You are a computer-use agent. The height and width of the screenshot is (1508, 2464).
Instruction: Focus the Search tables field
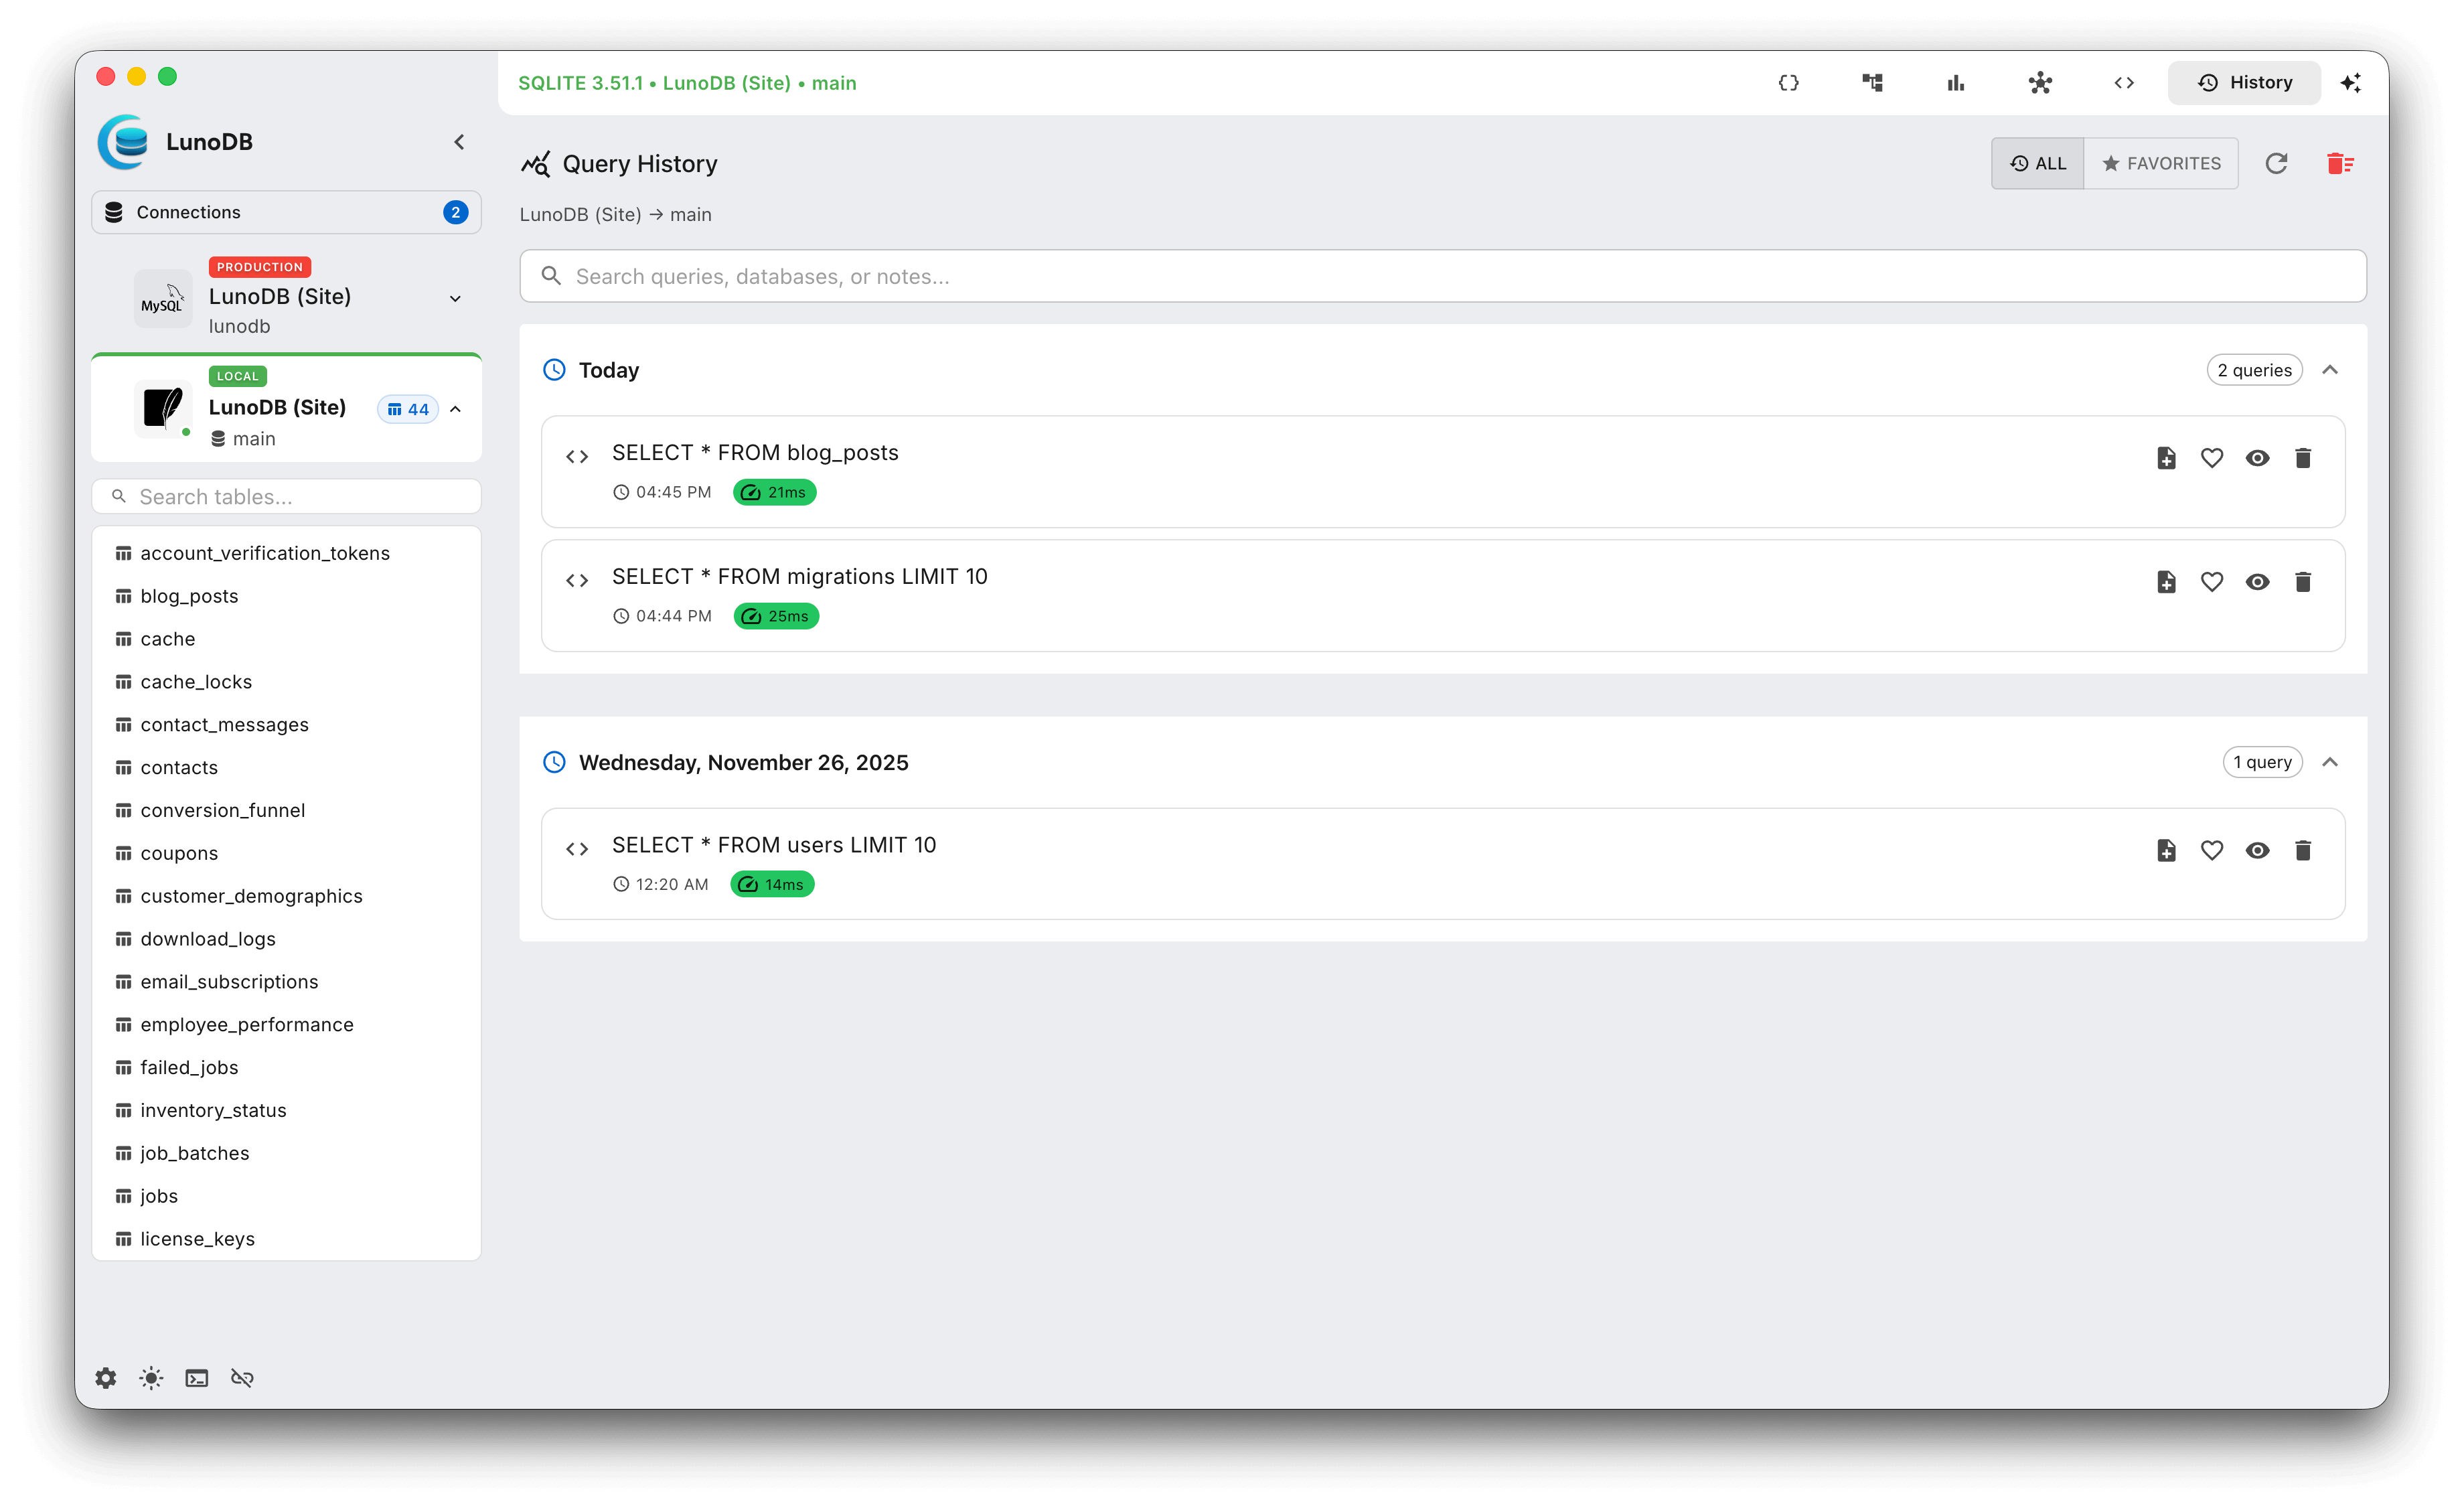[x=286, y=497]
